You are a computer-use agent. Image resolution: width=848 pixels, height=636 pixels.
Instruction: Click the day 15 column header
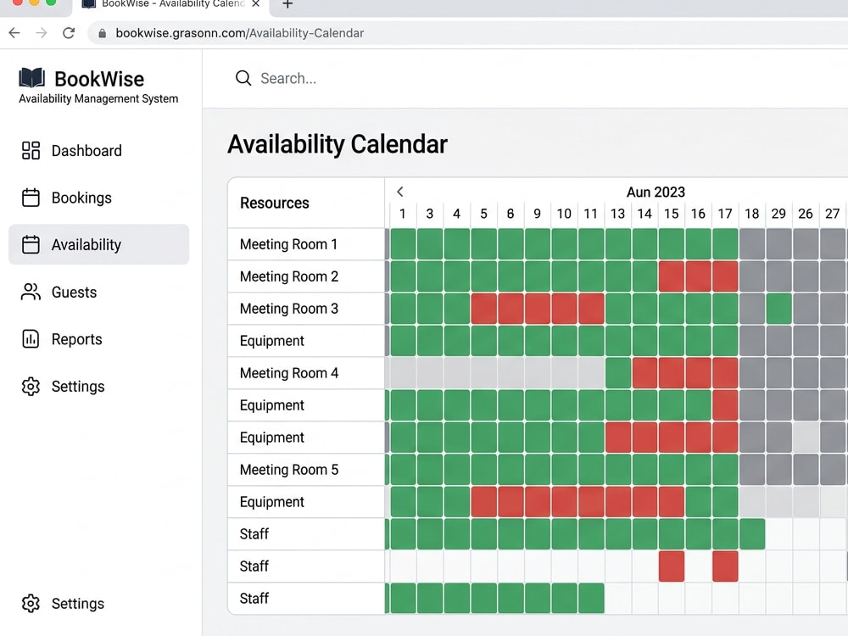pos(671,214)
